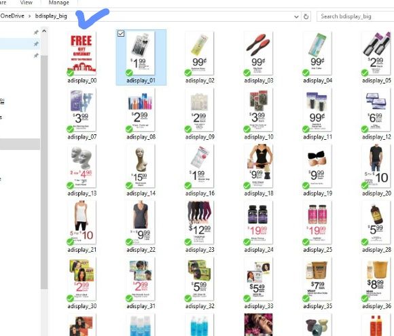Viewport: 394px width, 336px height.
Task: Select the adisplay_18 file thumbnail
Action: point(259,166)
